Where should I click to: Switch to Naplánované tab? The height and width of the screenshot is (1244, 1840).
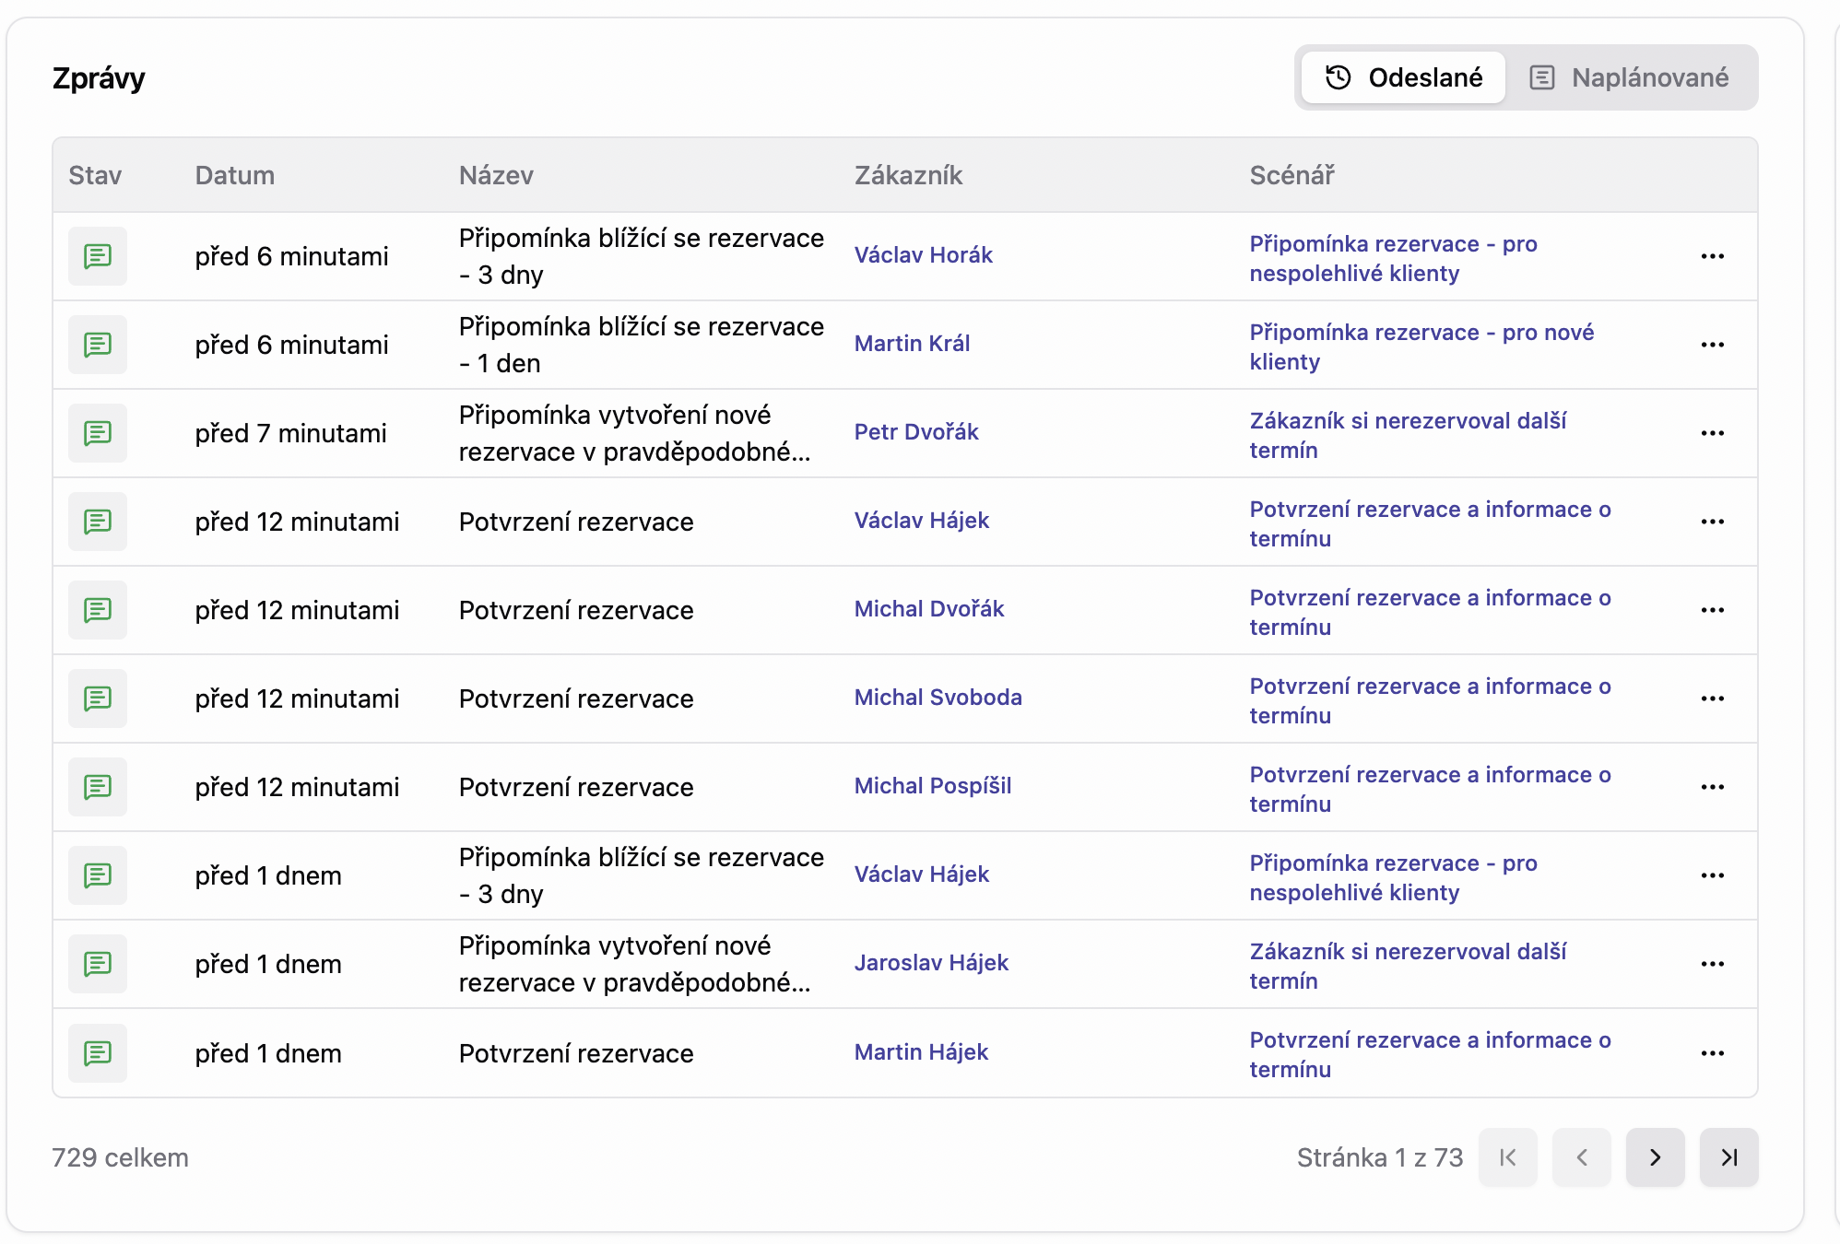pos(1629,77)
